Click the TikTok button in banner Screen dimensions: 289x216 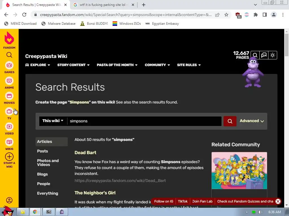[183, 201]
